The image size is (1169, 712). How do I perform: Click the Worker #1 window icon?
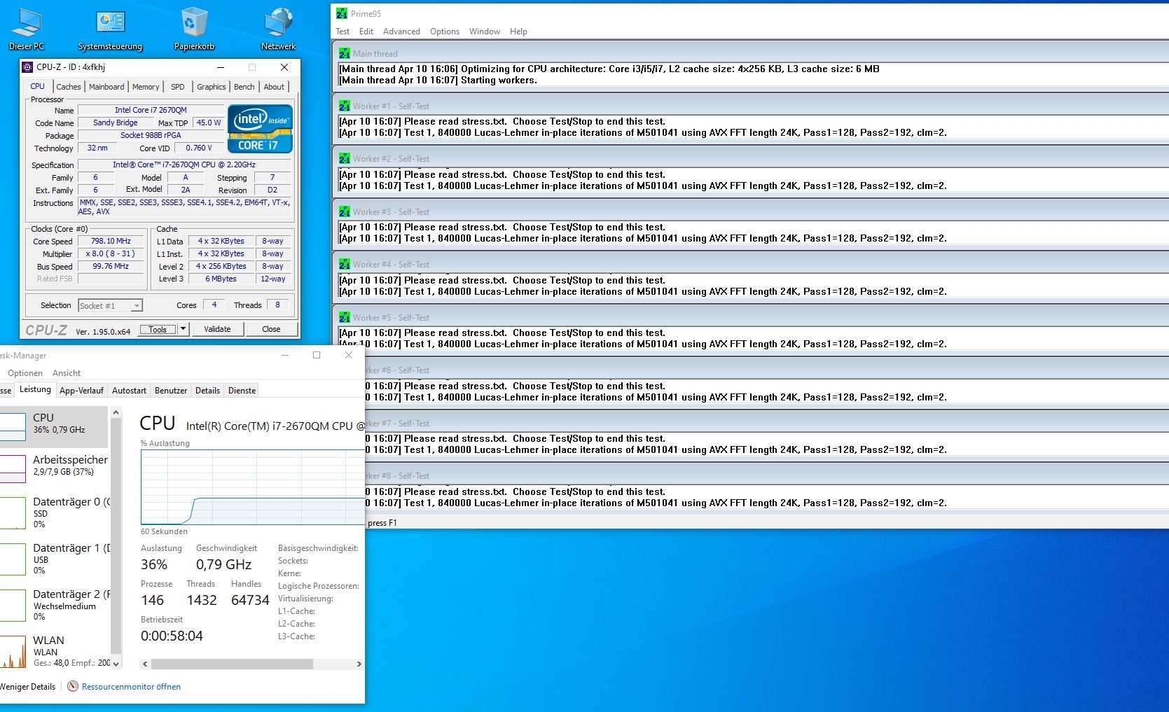coord(345,106)
